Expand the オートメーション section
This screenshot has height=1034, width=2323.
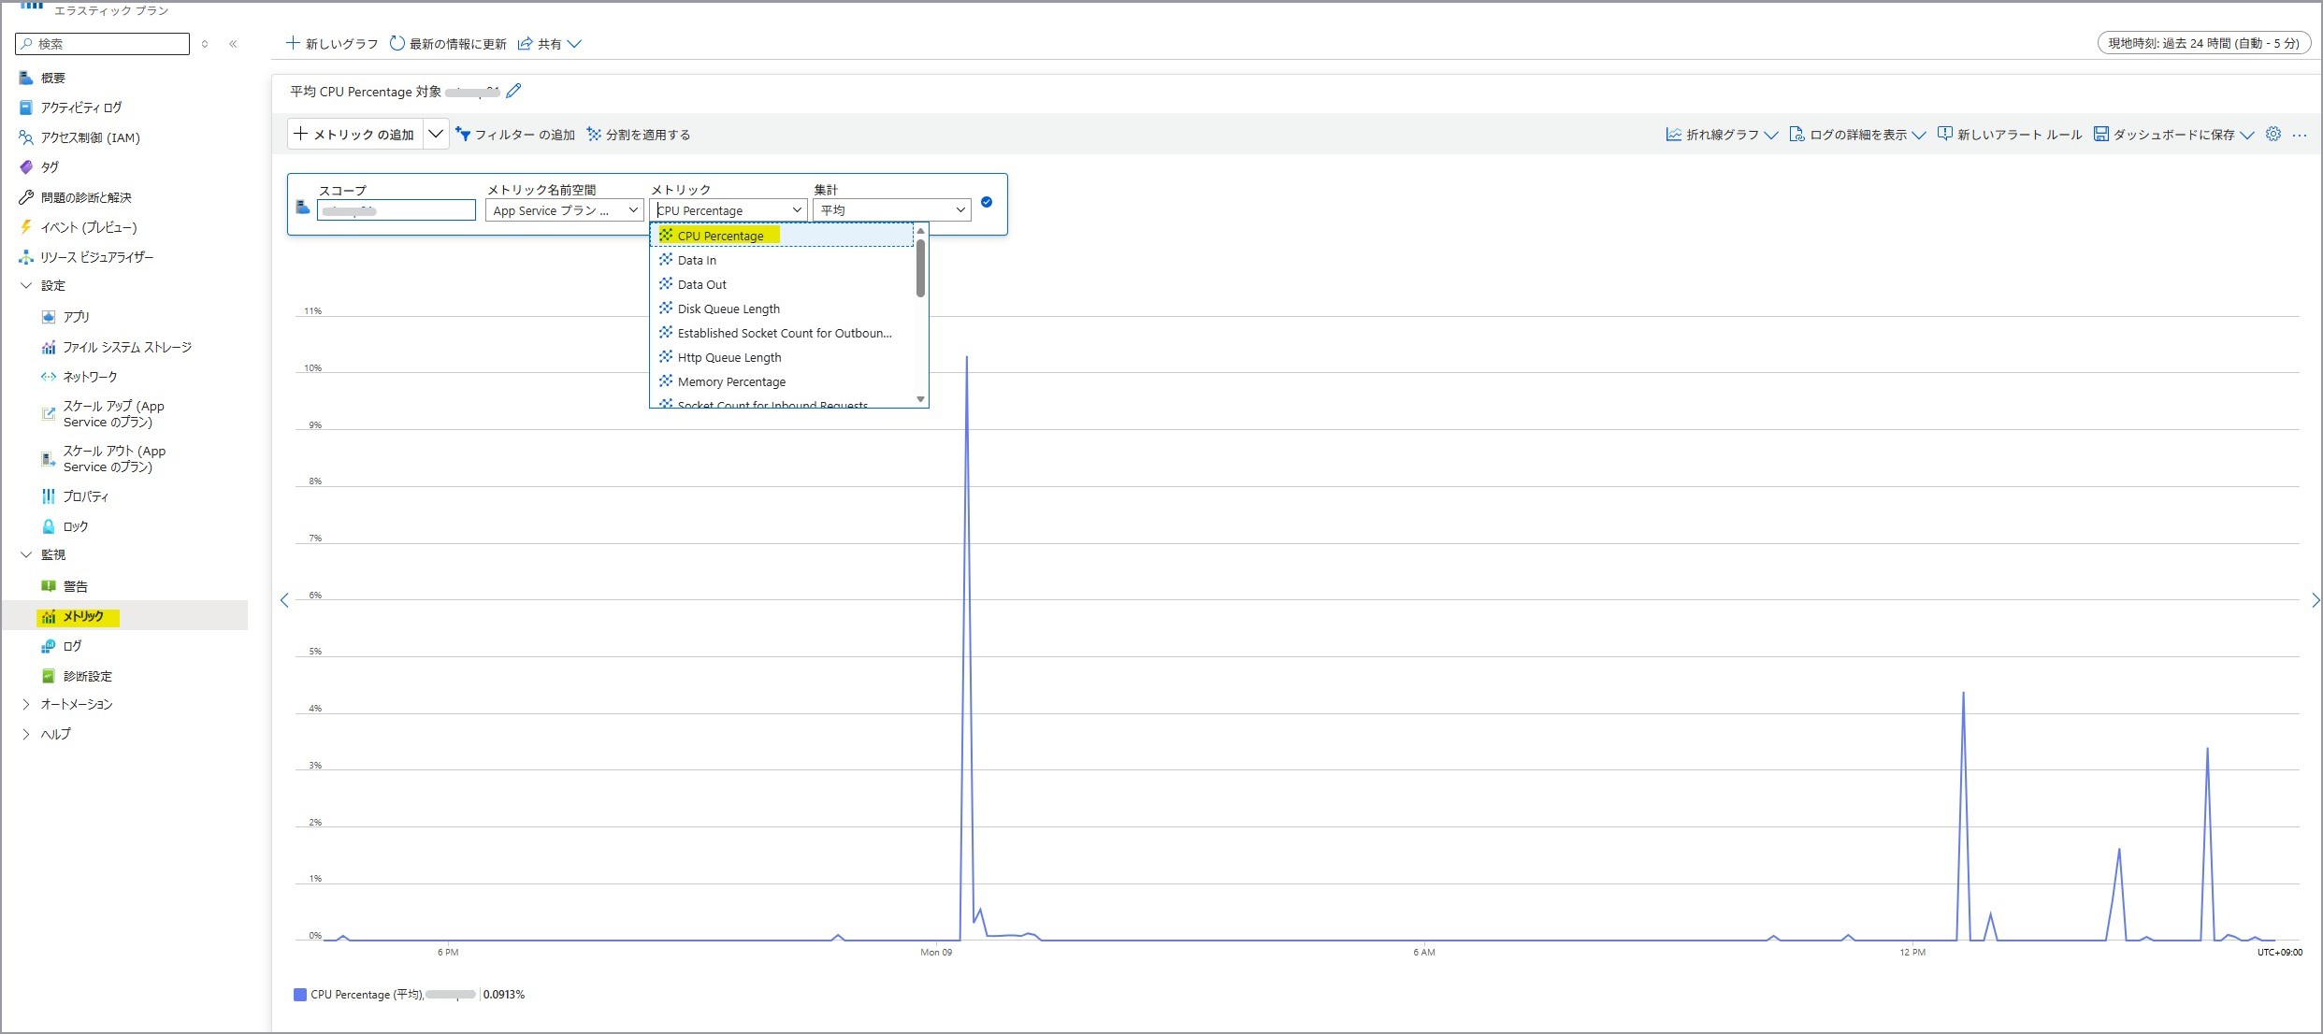tap(26, 704)
